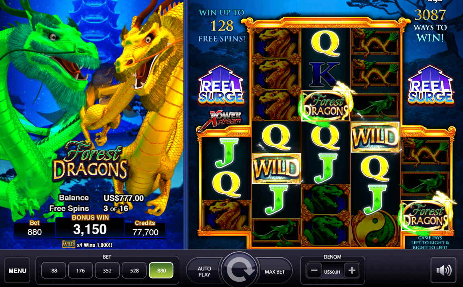Click the Power Xstream logo
Screen dimensions: 463x287
tap(222, 119)
